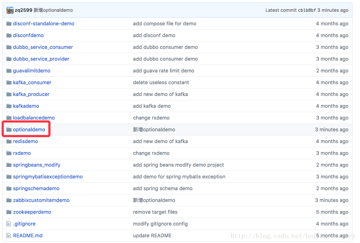Open the zq2599 author profile link
This screenshot has width=360, height=243.
[x=24, y=10]
